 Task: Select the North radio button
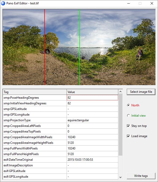pyautogui.click(x=129, y=105)
